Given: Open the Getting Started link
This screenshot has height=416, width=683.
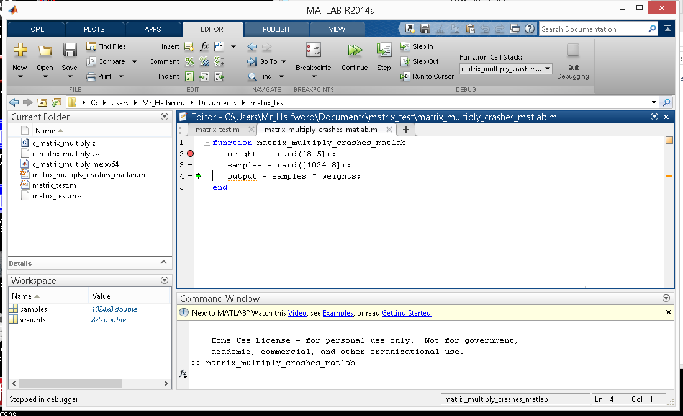Looking at the screenshot, I should point(406,313).
